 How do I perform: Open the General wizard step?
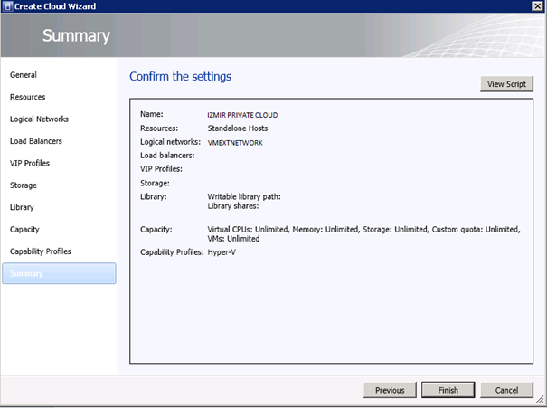(x=24, y=75)
